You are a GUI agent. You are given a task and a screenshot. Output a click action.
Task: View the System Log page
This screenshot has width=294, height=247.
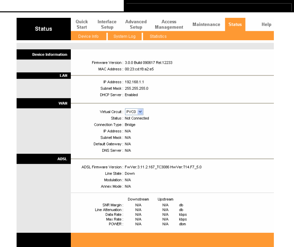coord(124,36)
